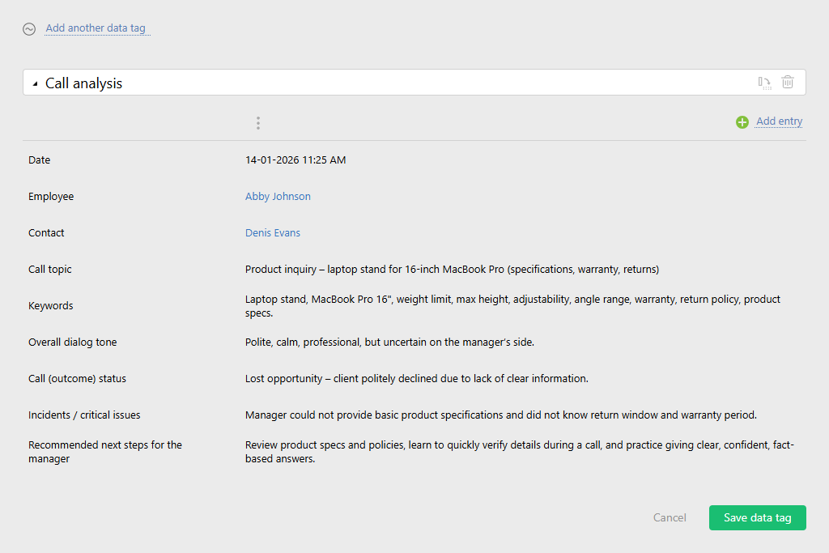
Task: Click the green plus icon to add entry
Action: coord(742,121)
